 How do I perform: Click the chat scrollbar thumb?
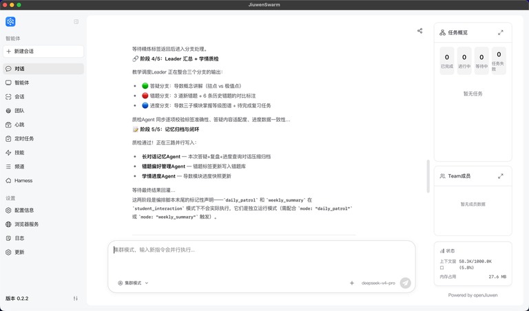point(428,176)
